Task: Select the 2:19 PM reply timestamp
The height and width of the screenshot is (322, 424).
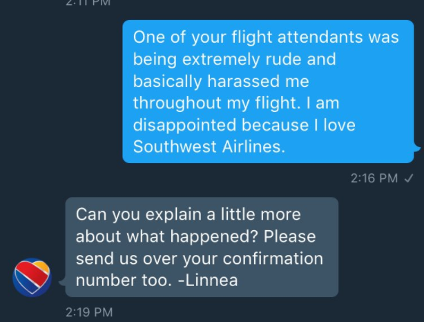Action: click(89, 312)
